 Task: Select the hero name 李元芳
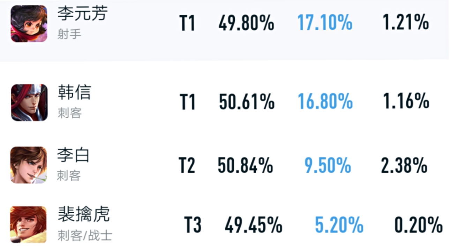[x=83, y=14]
